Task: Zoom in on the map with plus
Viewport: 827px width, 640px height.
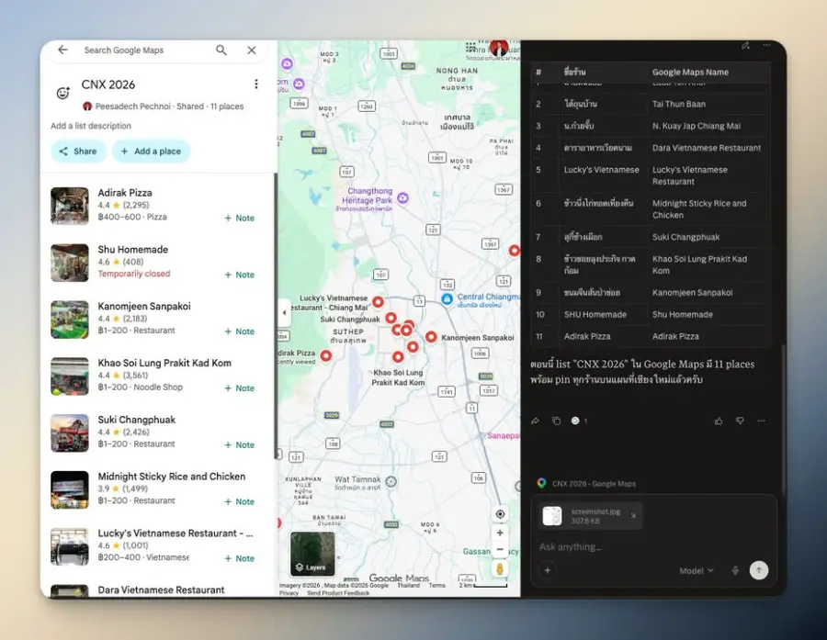Action: pos(500,533)
